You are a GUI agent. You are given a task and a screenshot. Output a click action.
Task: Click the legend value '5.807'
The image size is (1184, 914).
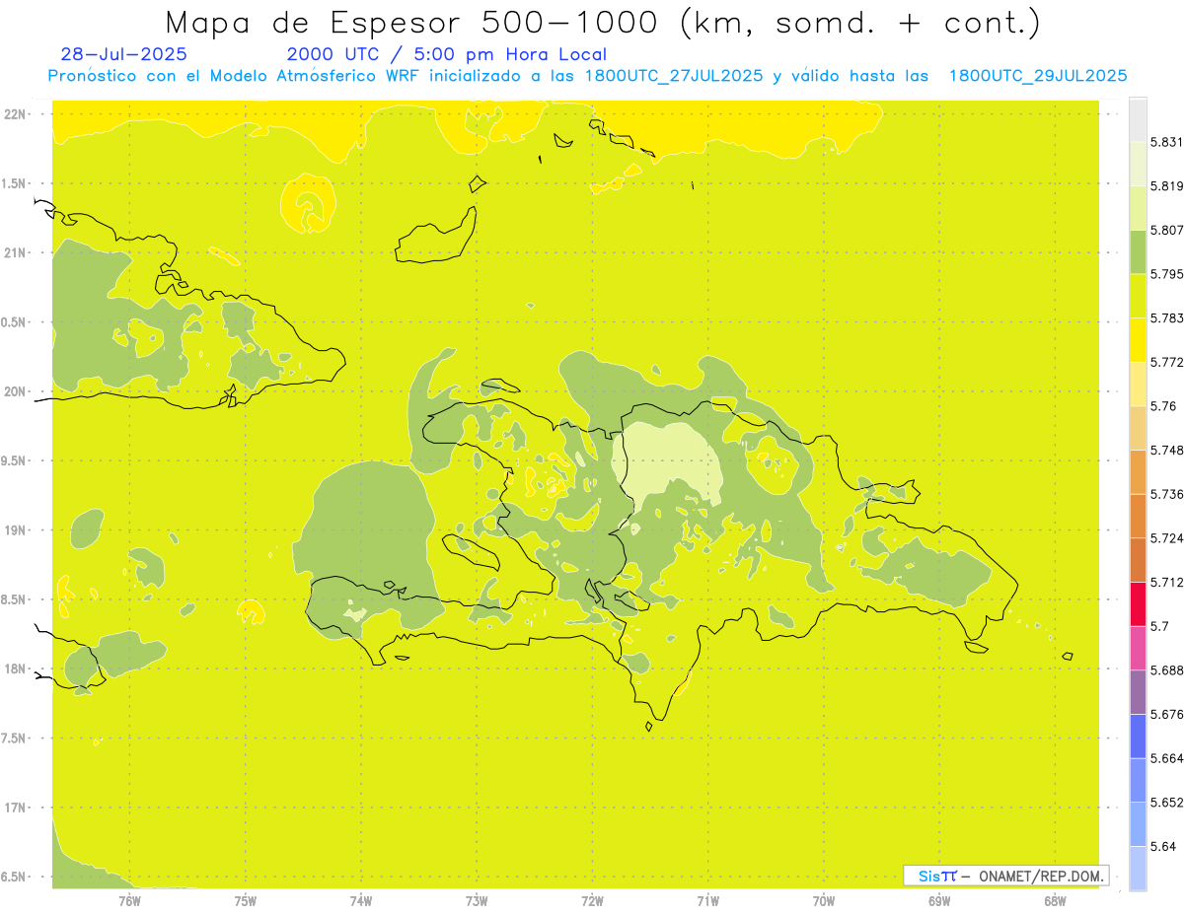tap(1166, 230)
